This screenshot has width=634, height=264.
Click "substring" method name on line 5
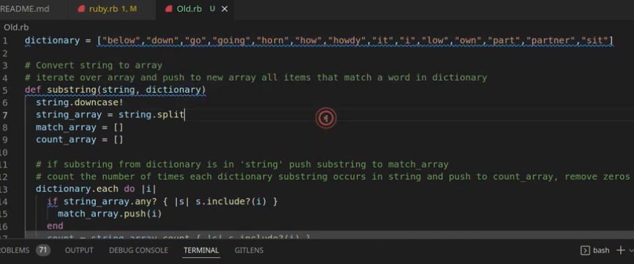[72, 90]
